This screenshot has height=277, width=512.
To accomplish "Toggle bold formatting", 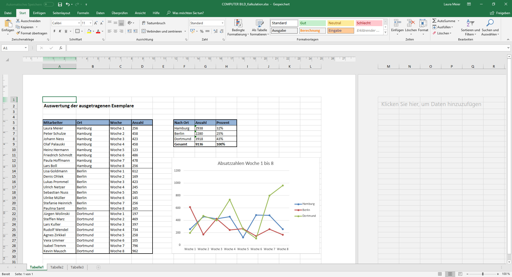I will pos(54,31).
